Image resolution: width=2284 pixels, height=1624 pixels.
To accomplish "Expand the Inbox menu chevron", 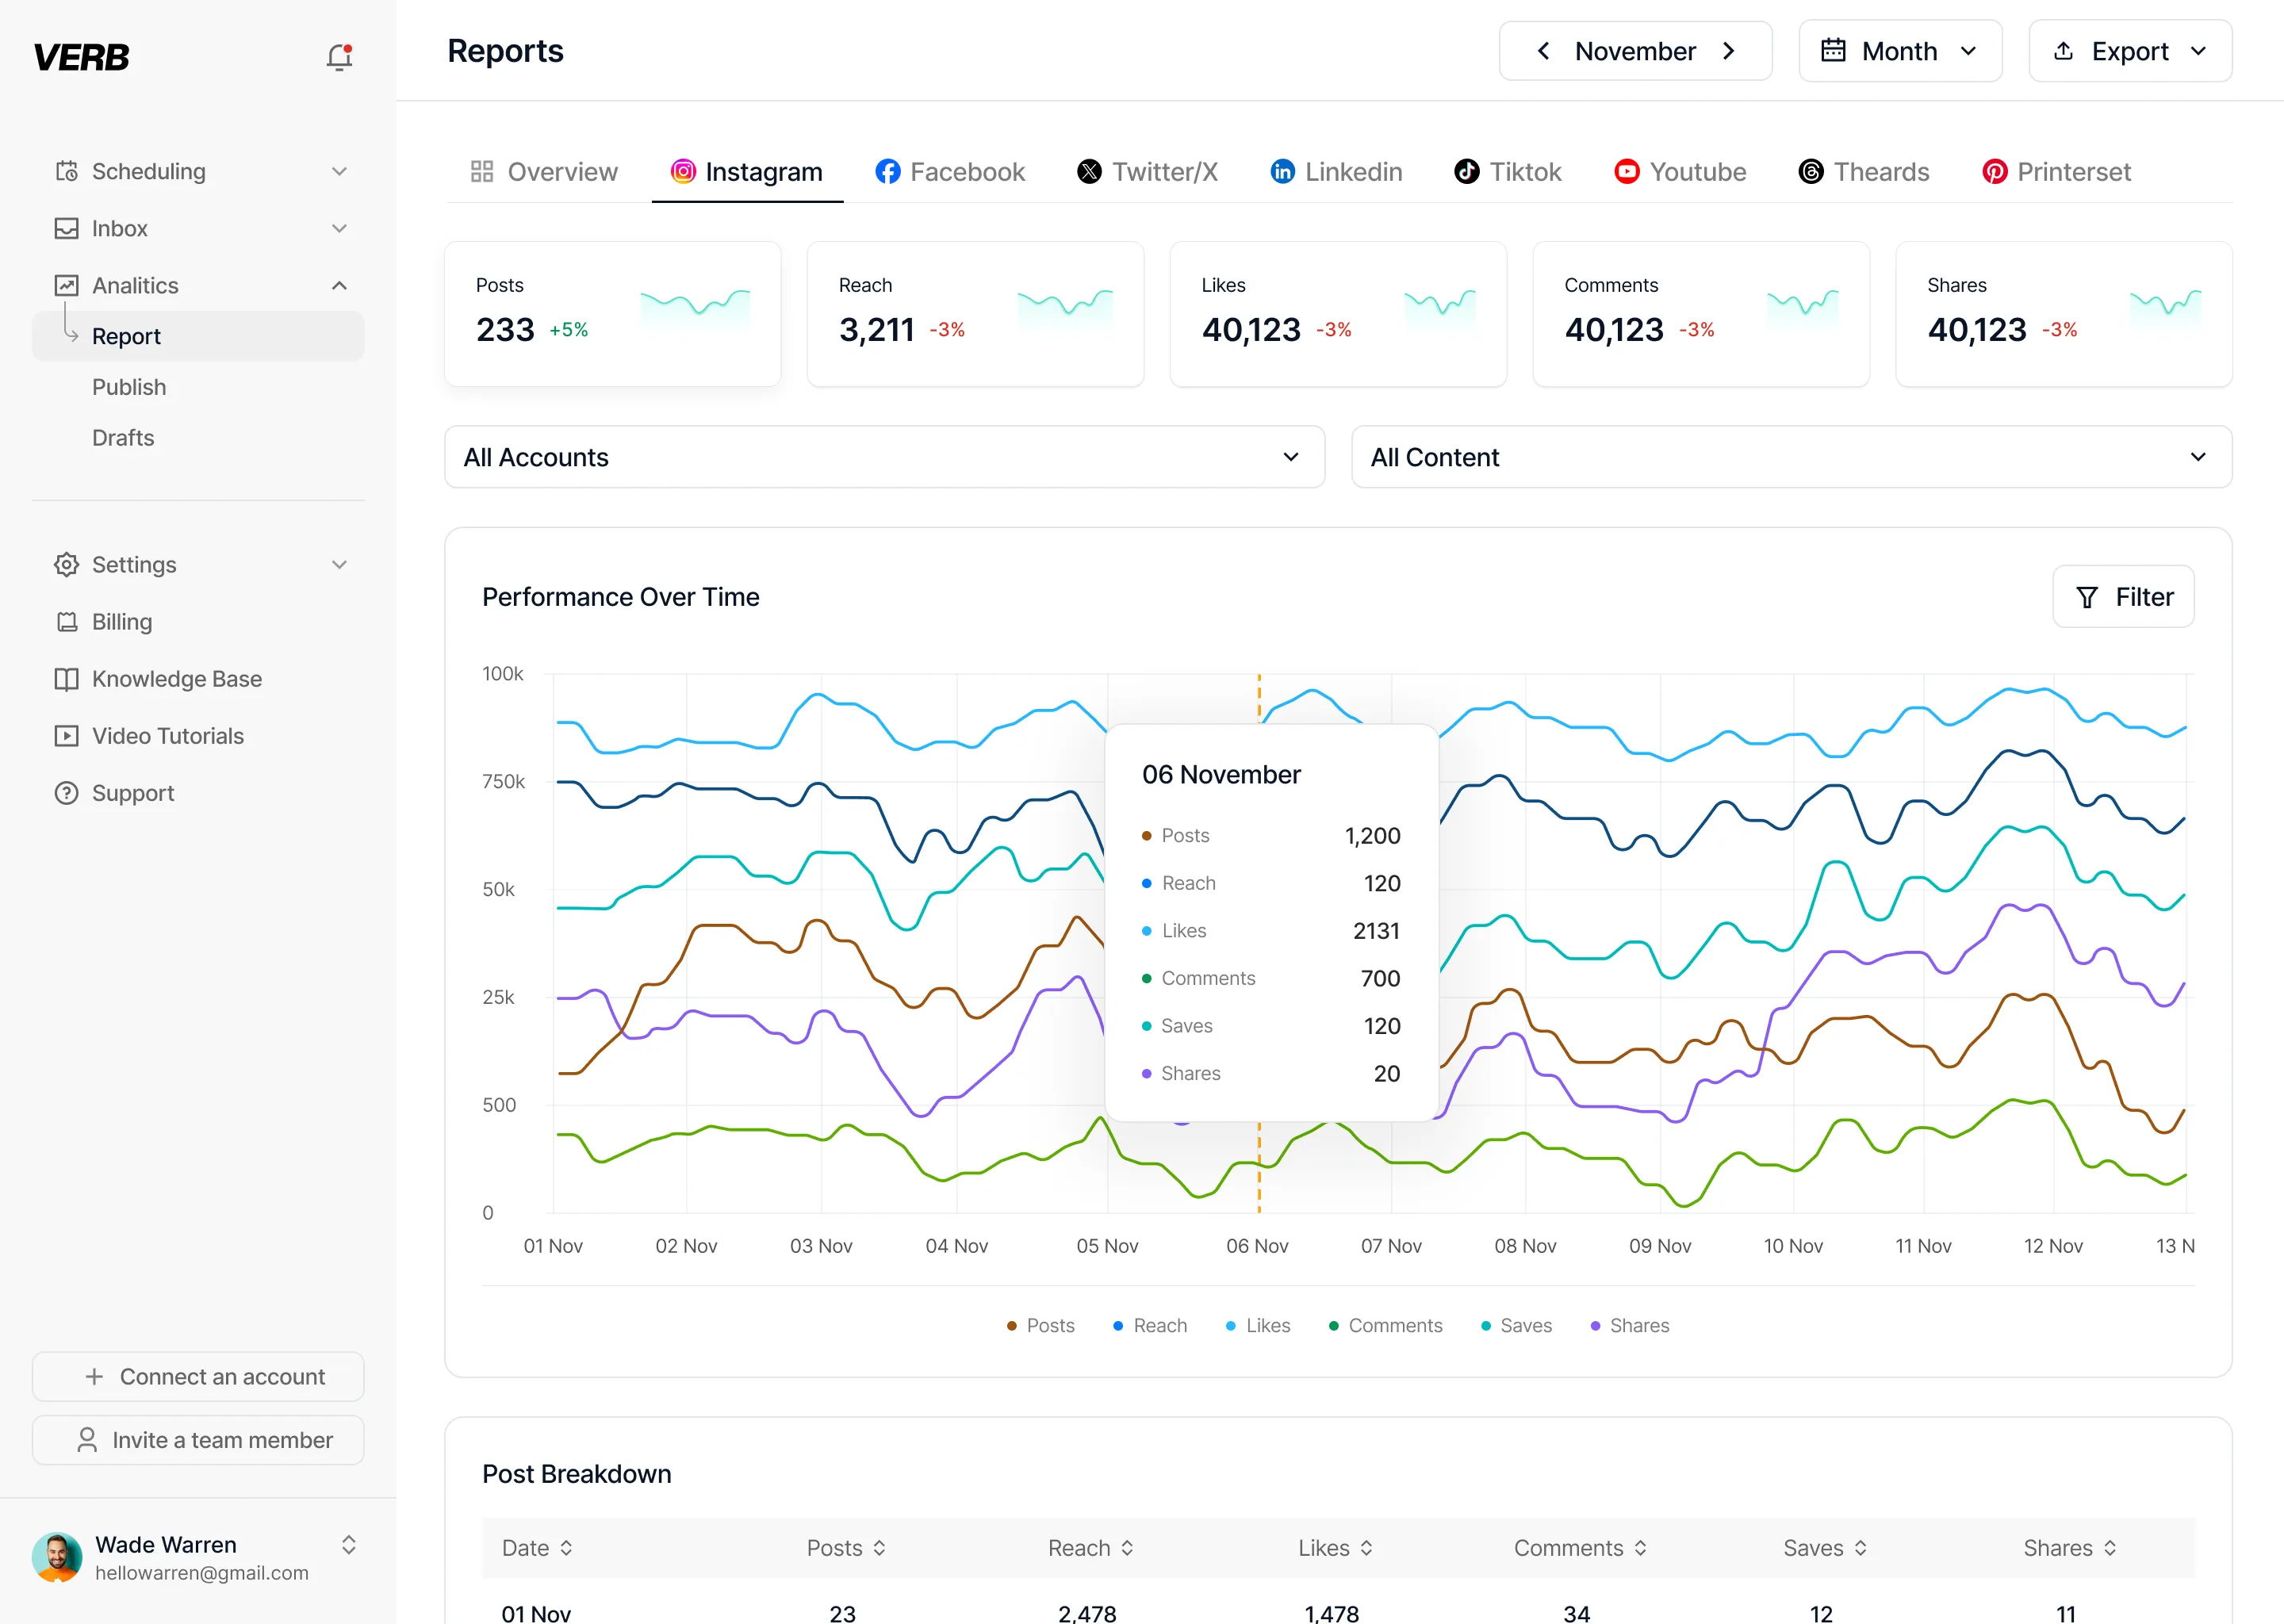I will [339, 228].
